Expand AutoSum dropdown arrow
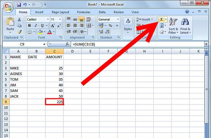211x138 pixels. pos(166,19)
